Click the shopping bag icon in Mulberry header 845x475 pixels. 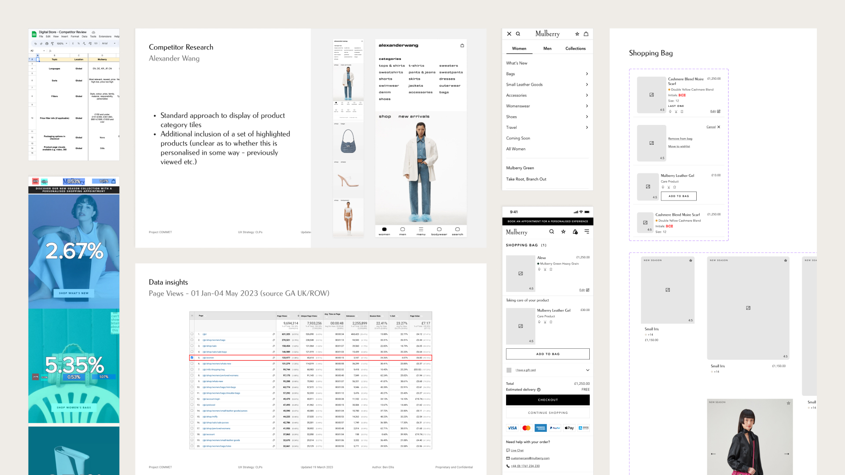click(586, 34)
